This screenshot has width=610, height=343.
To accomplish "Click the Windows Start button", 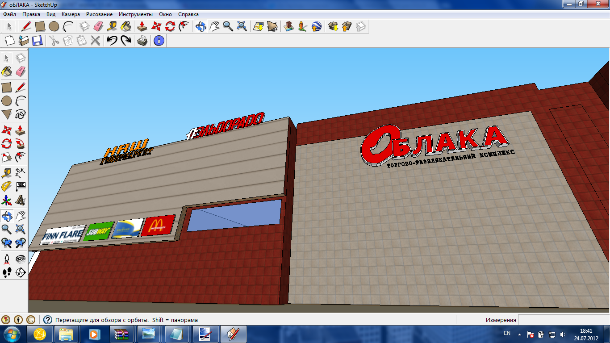I will point(13,334).
